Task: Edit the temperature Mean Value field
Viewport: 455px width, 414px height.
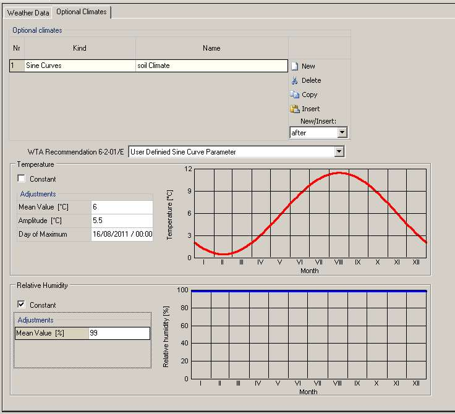Action: tap(121, 207)
